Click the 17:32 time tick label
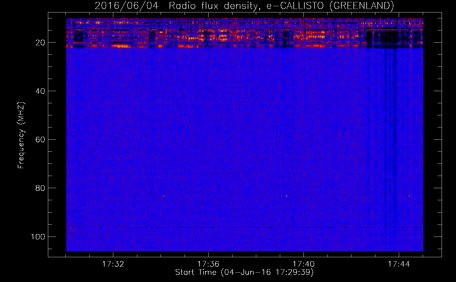 113,264
